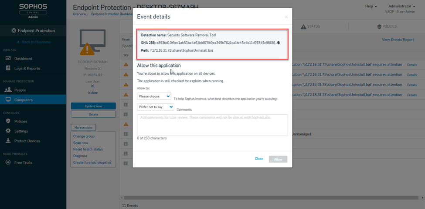Click the computer warning status thumbnail
The width and height of the screenshot is (425, 209).
(x=93, y=42)
